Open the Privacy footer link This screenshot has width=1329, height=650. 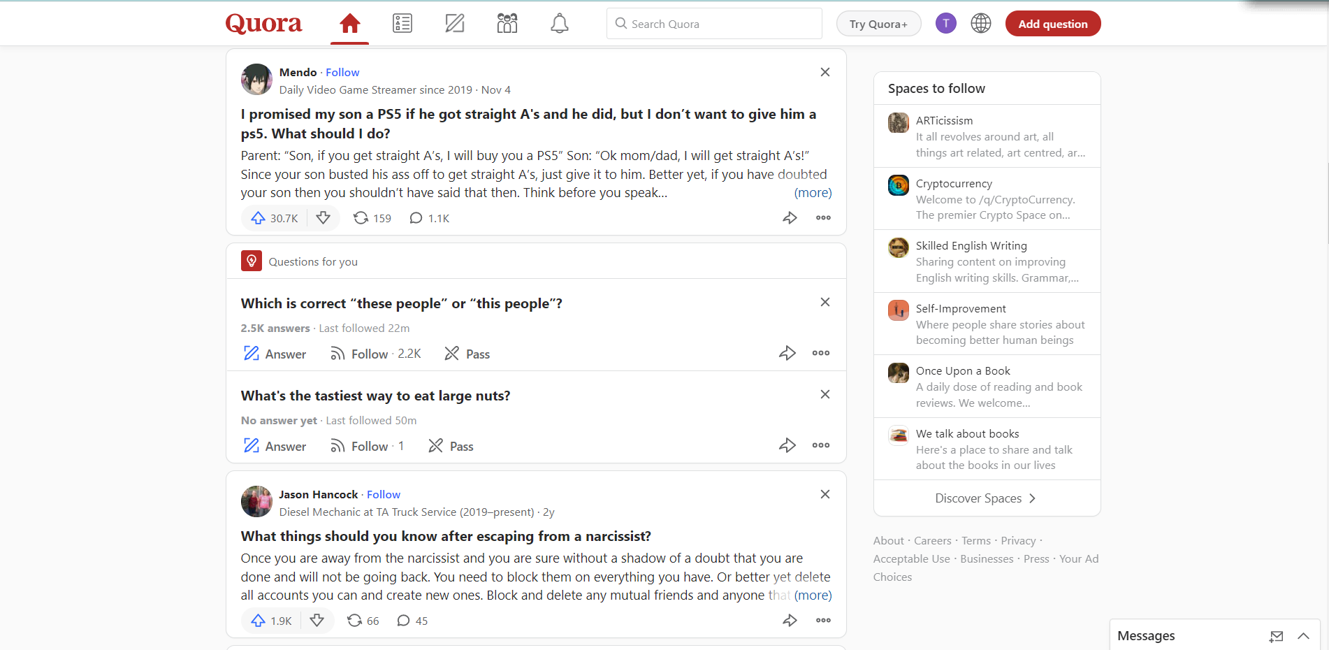tap(1018, 541)
